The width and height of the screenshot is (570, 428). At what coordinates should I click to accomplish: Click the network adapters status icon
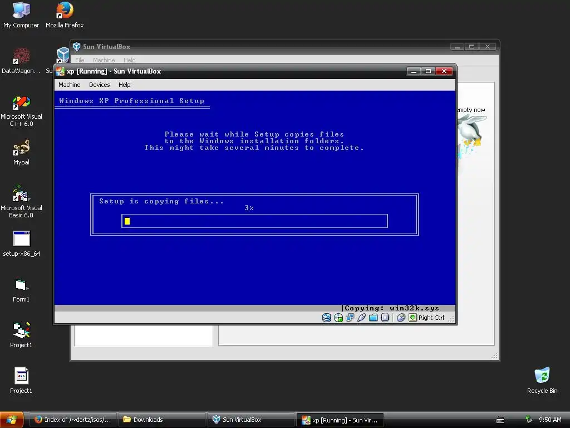(350, 318)
